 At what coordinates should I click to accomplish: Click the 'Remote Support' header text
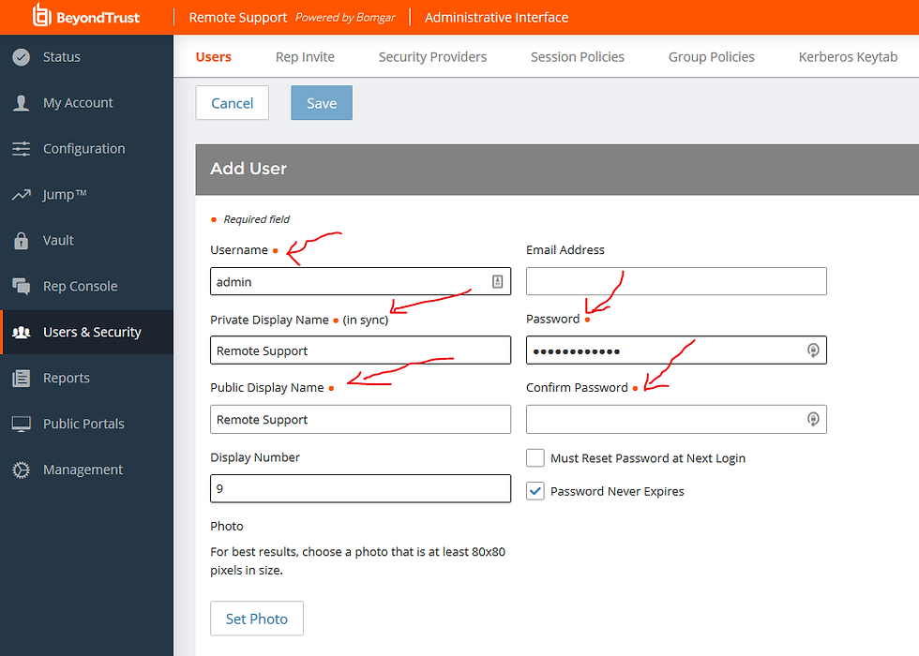[238, 18]
